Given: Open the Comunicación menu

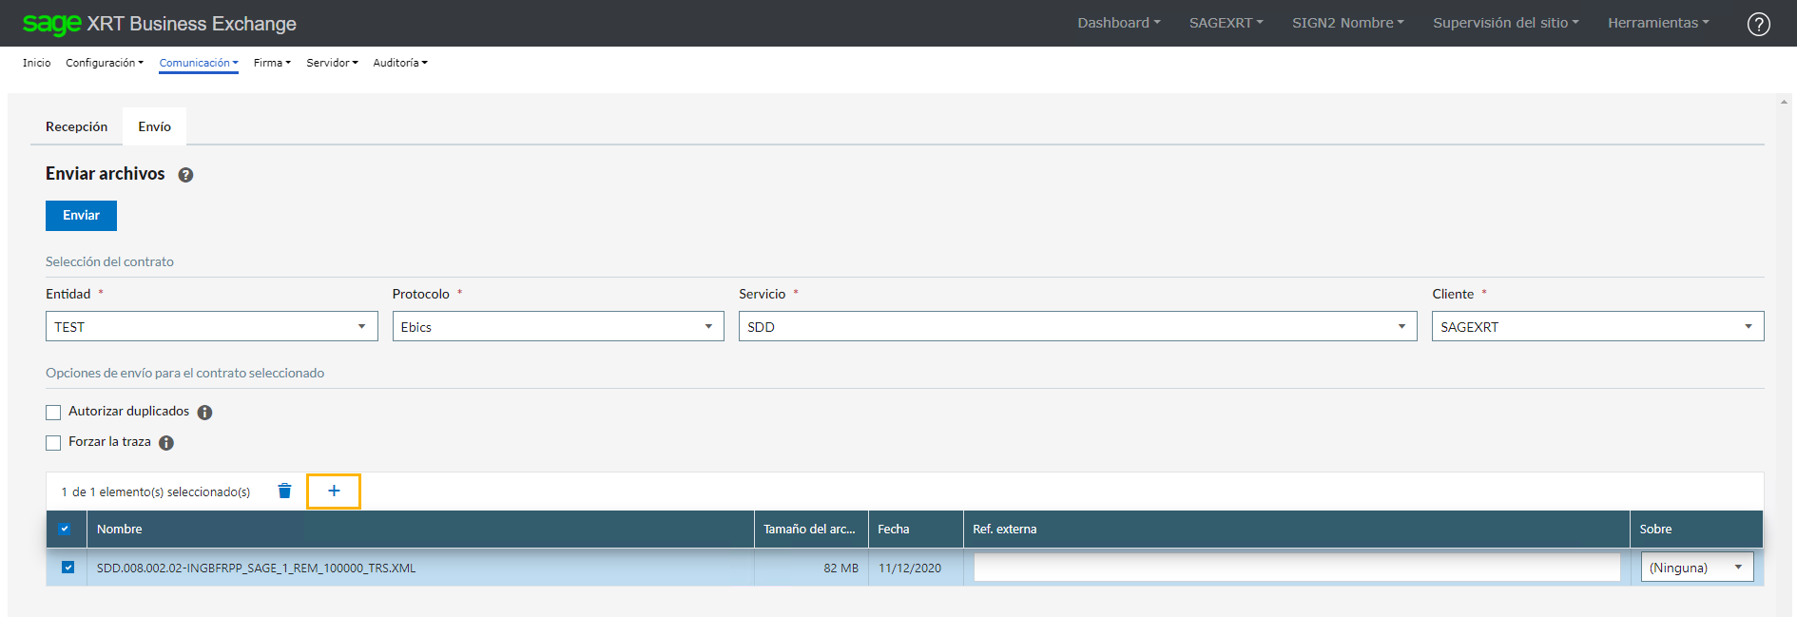Looking at the screenshot, I should [x=199, y=64].
